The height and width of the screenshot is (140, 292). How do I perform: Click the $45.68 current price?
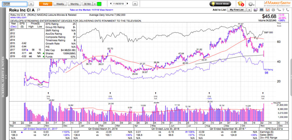pos(269,16)
